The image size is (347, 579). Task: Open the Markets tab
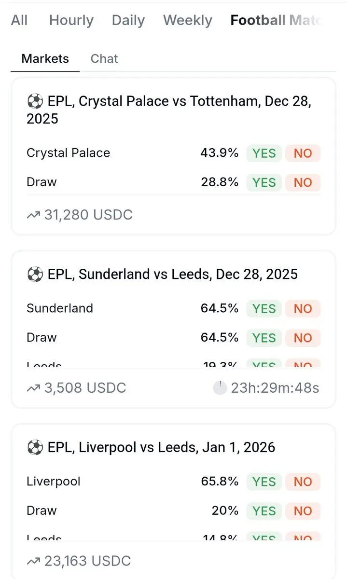(x=45, y=59)
